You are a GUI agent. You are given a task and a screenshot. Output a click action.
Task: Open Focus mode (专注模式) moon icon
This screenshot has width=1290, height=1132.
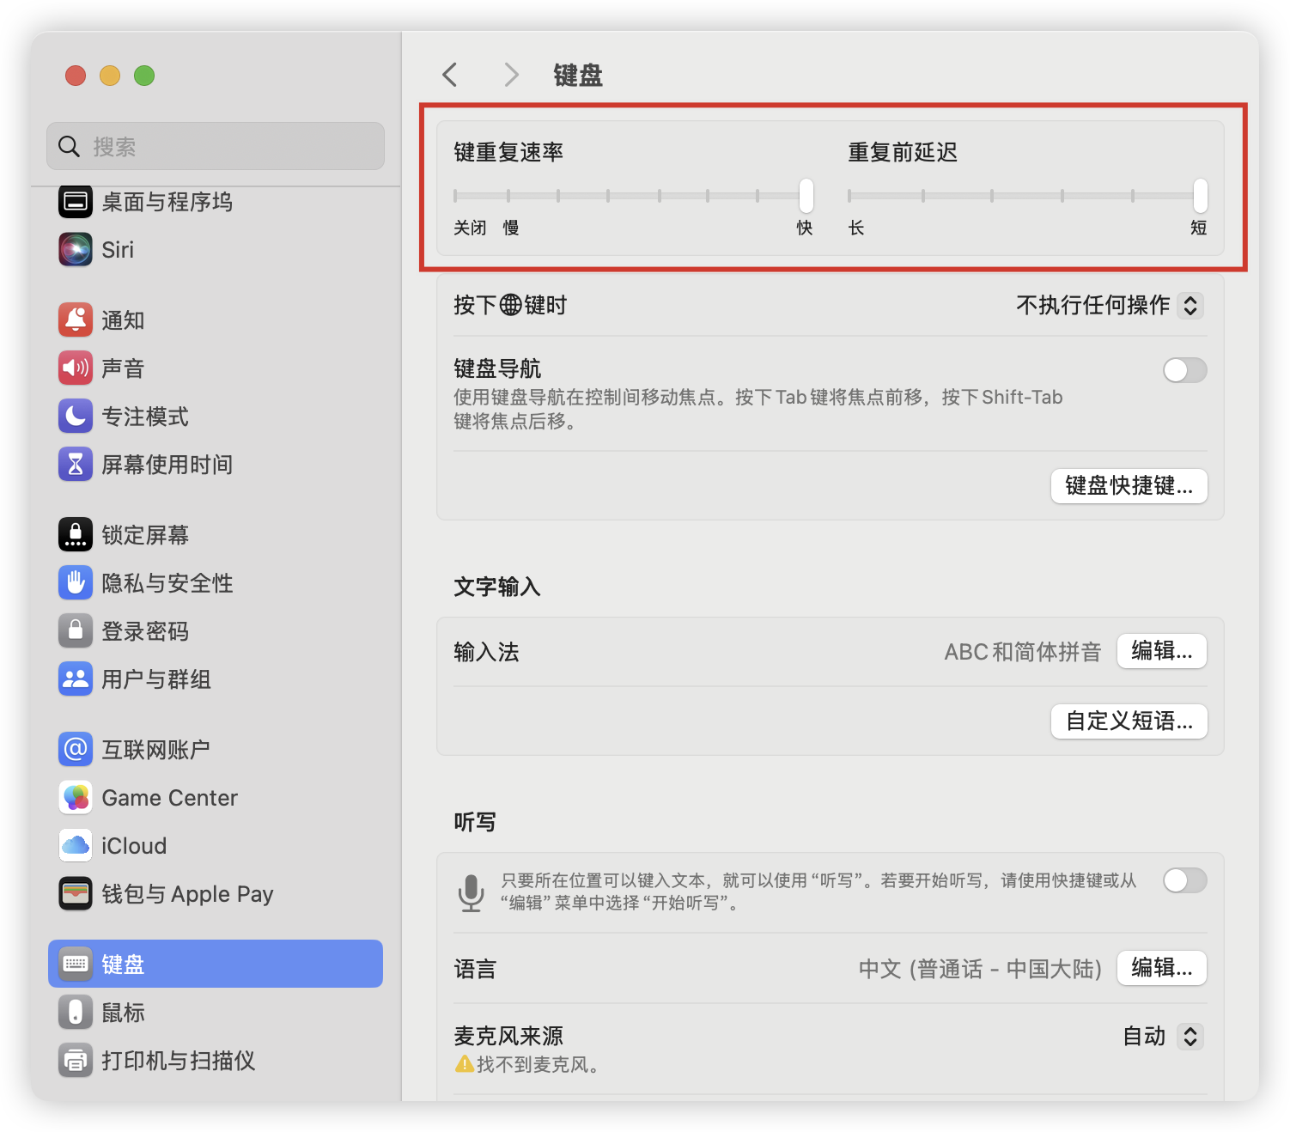click(x=76, y=417)
